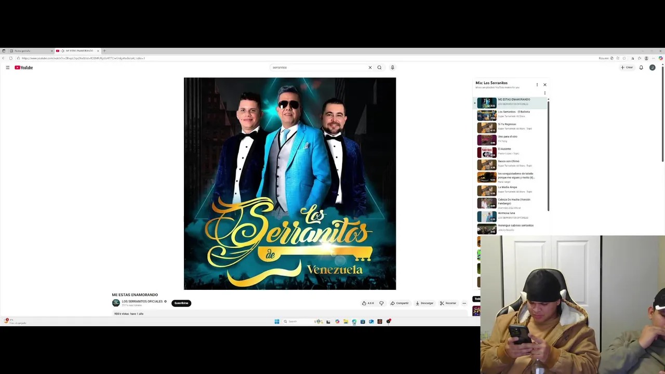Go back with the browser back arrow
The width and height of the screenshot is (665, 374).
(x=4, y=58)
